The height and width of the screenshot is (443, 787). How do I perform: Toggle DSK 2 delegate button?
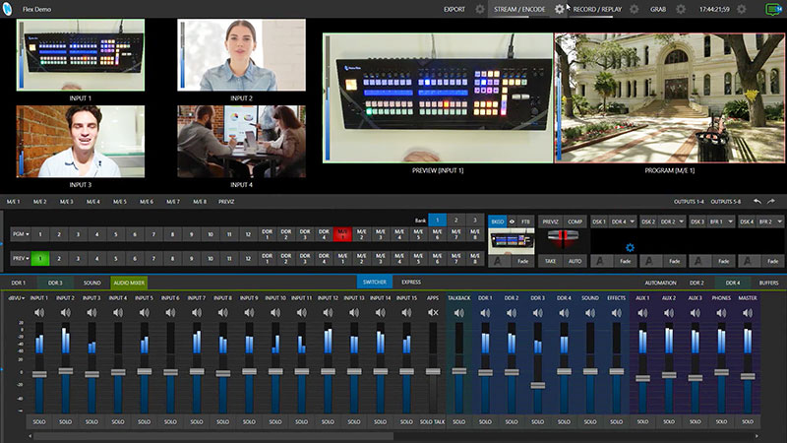click(648, 221)
